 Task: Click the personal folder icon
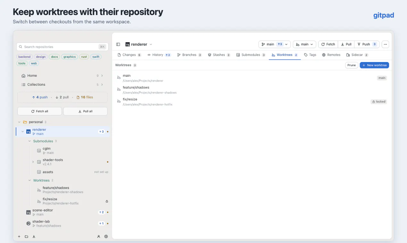25,122
